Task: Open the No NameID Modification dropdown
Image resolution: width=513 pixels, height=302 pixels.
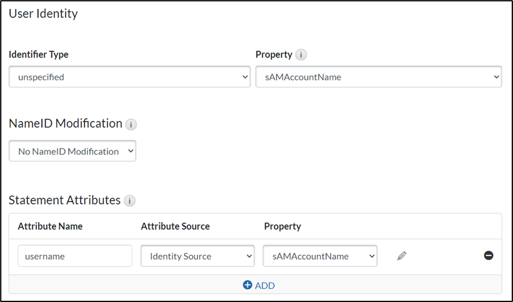Action: click(72, 152)
